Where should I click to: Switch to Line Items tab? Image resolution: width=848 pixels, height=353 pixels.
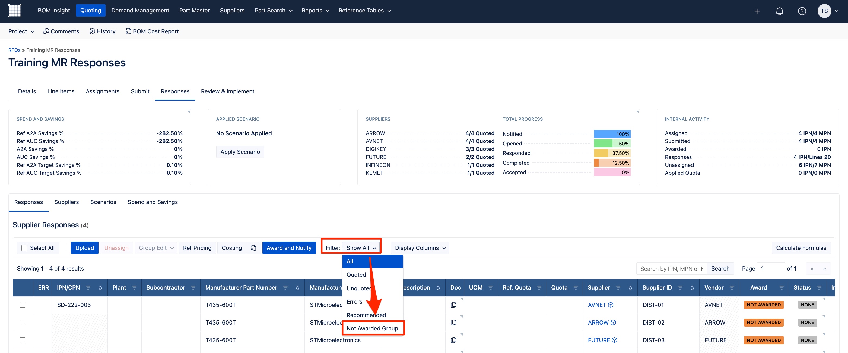click(x=61, y=91)
